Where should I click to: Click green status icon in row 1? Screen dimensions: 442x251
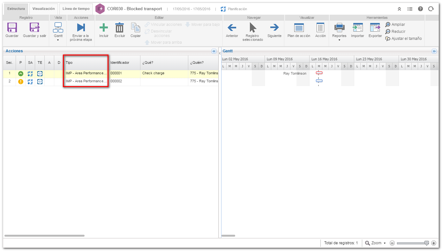(x=21, y=74)
